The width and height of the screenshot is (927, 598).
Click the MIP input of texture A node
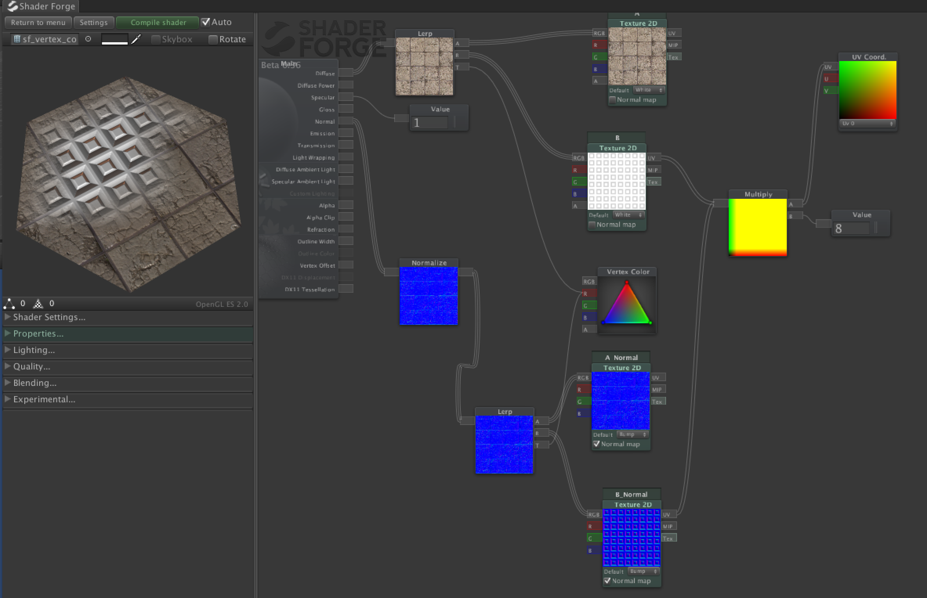674,45
